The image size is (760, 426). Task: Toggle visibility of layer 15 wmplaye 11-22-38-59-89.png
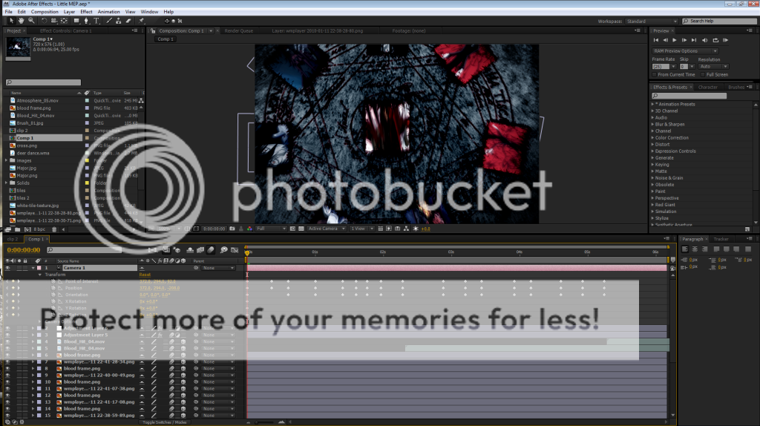[7, 416]
